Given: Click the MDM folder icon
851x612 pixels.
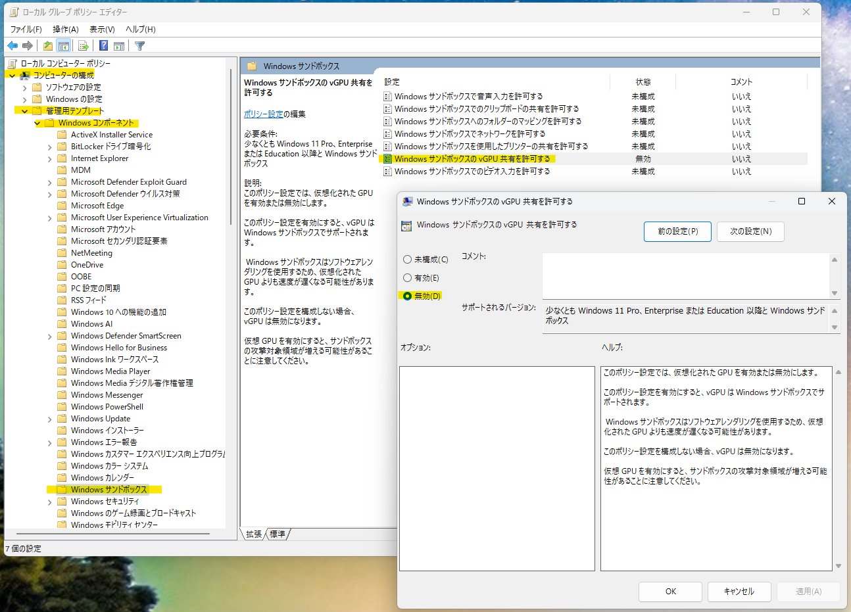Looking at the screenshot, I should tap(62, 170).
